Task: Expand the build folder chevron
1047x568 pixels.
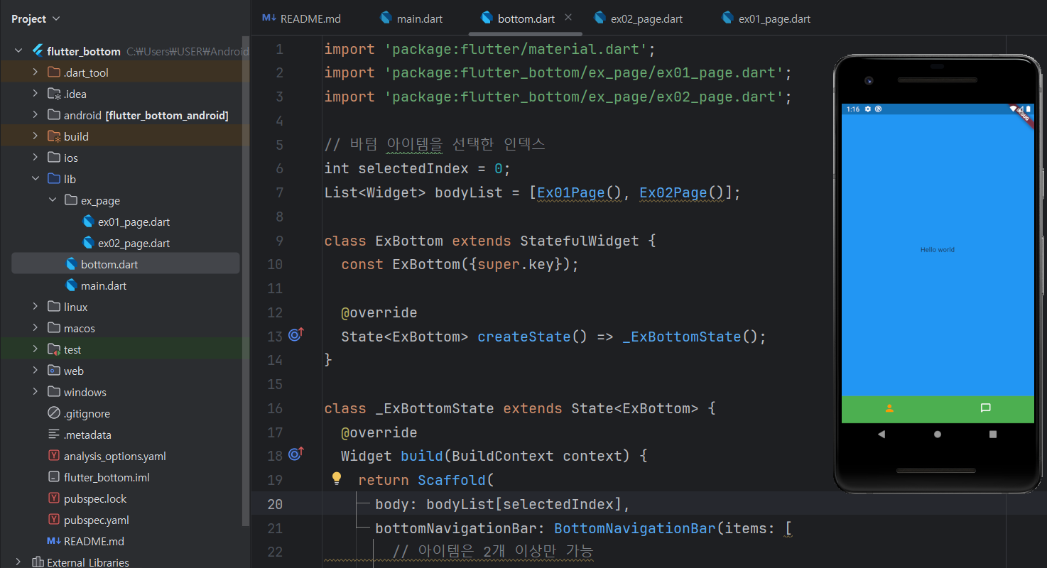Action: pyautogui.click(x=36, y=136)
